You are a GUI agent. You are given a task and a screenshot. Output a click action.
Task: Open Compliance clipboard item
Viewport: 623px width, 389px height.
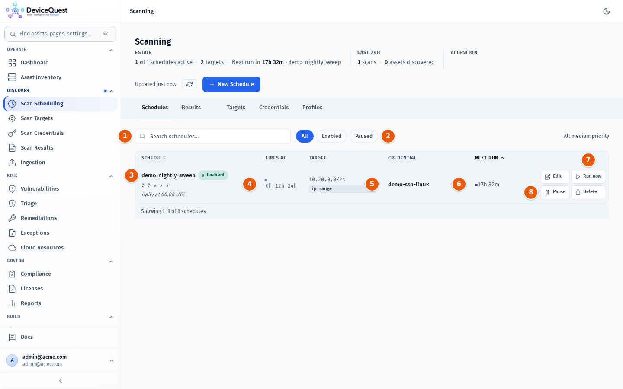coord(61,274)
